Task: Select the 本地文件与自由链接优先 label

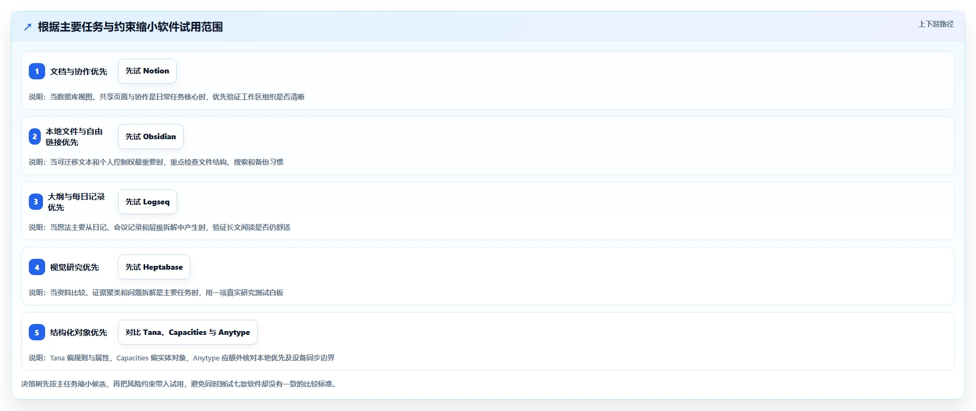Action: (74, 136)
